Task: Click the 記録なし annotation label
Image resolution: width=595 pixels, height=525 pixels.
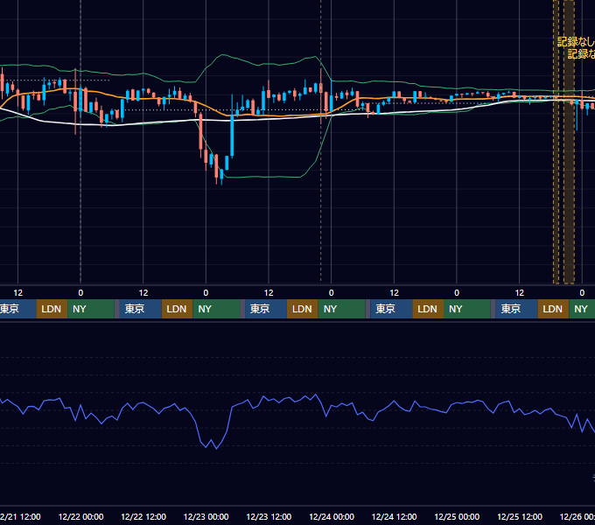Action: tap(576, 41)
